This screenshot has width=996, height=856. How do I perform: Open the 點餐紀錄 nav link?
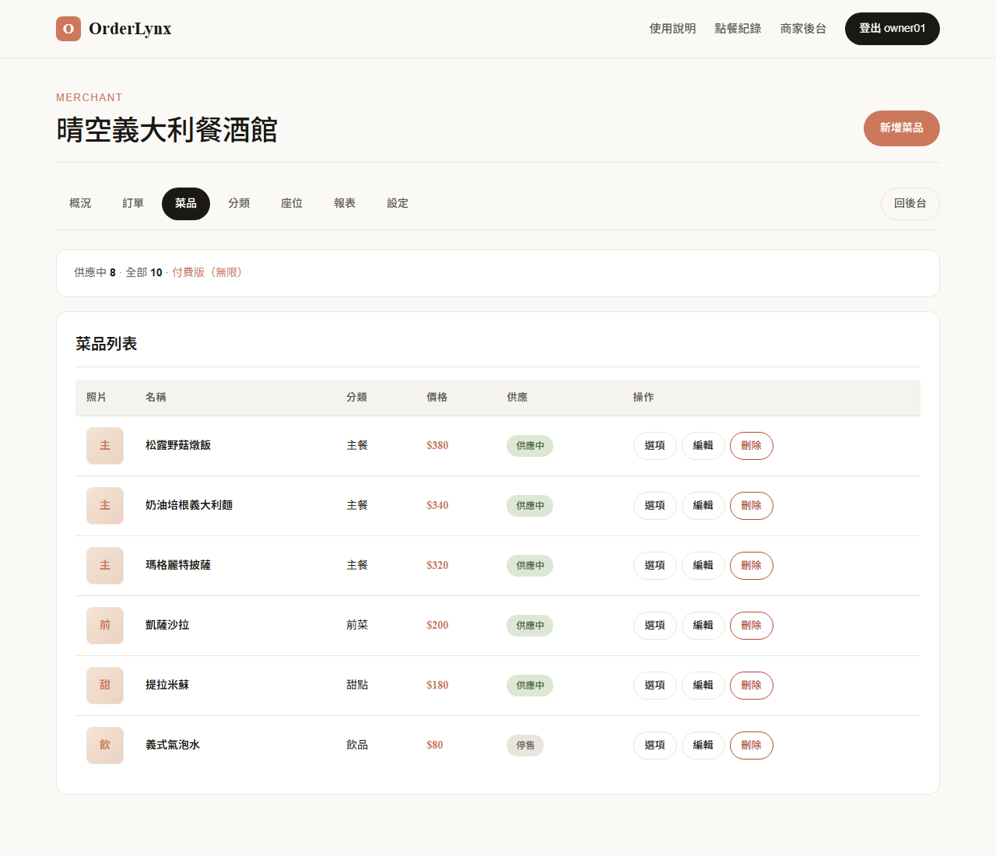[x=738, y=29]
